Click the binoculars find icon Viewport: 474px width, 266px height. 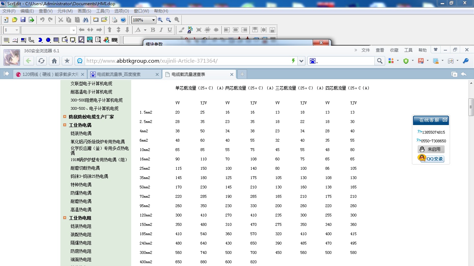coord(85,20)
